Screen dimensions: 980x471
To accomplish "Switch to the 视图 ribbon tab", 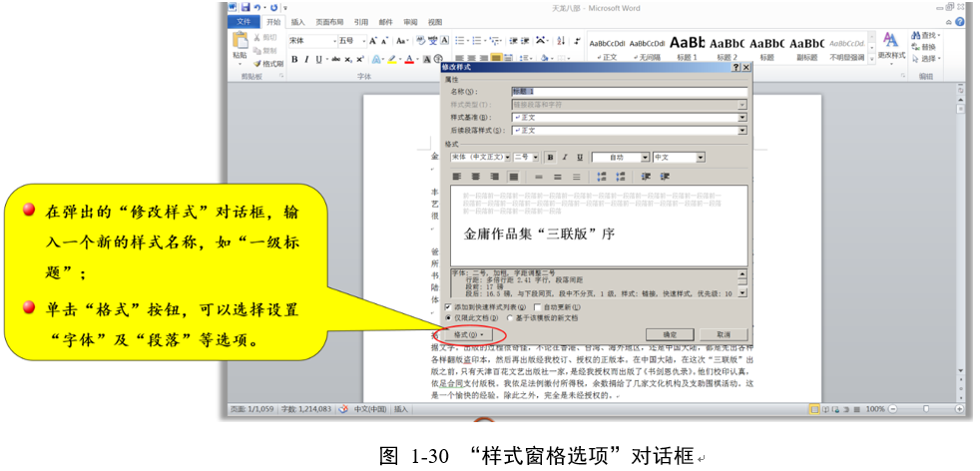I will 435,23.
